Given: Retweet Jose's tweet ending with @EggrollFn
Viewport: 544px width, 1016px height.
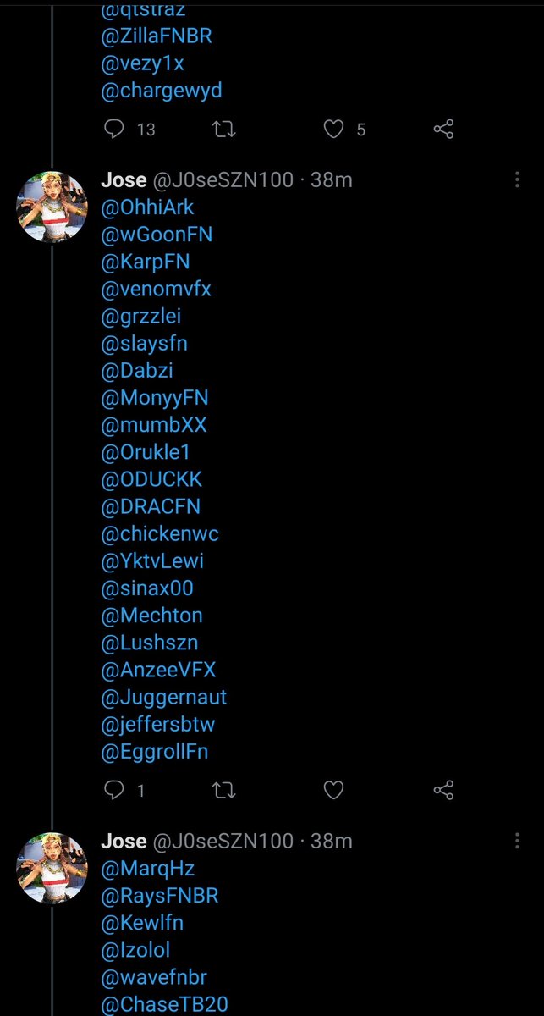Looking at the screenshot, I should point(223,791).
